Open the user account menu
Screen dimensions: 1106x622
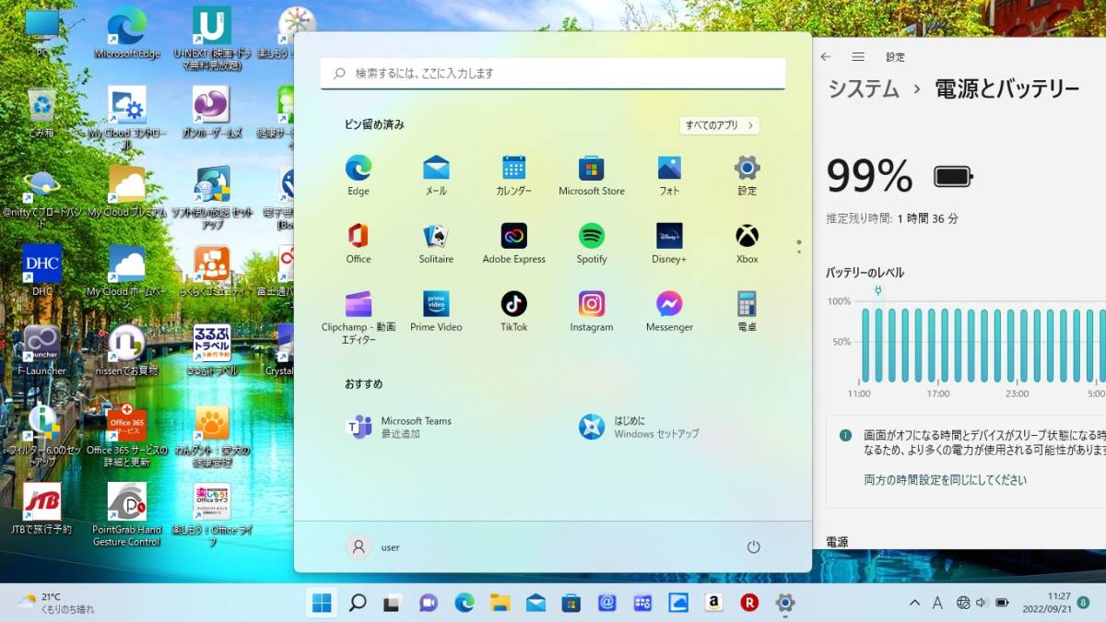[x=373, y=546]
